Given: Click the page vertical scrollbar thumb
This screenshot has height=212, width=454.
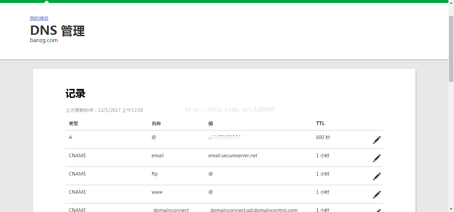Looking at the screenshot, I should (451, 49).
